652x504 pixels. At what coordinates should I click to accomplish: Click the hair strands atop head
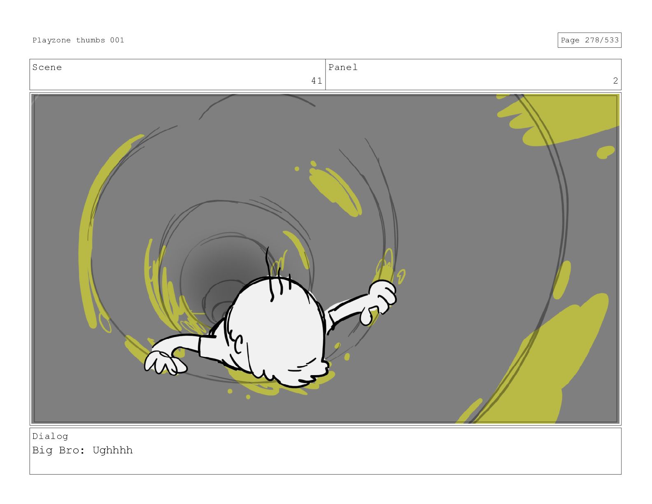pyautogui.click(x=277, y=274)
